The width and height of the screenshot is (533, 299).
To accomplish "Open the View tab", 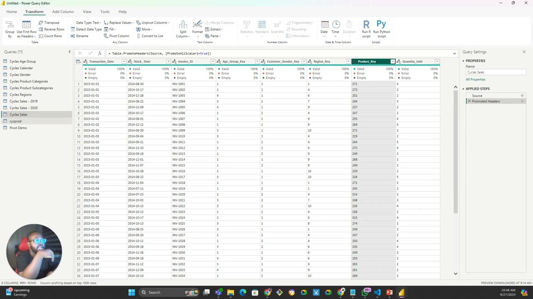I will (x=87, y=12).
